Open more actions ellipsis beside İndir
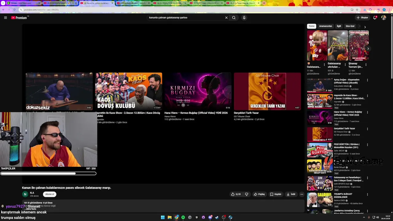This screenshot has height=221, width=393. 302,194
